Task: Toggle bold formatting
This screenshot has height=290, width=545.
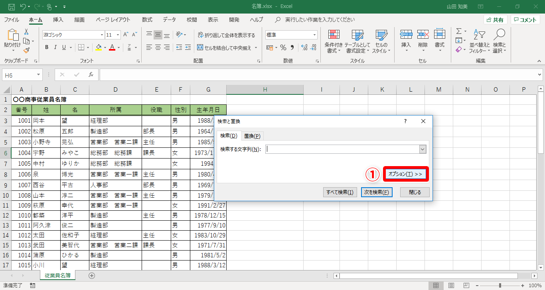Action: (x=47, y=47)
